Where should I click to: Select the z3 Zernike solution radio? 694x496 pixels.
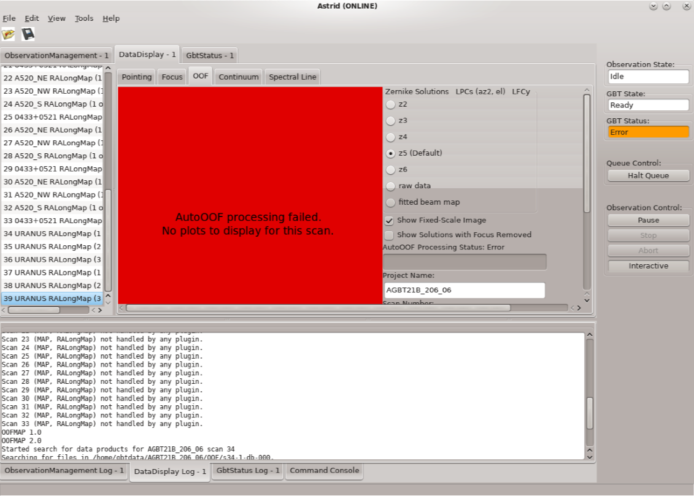tap(390, 121)
